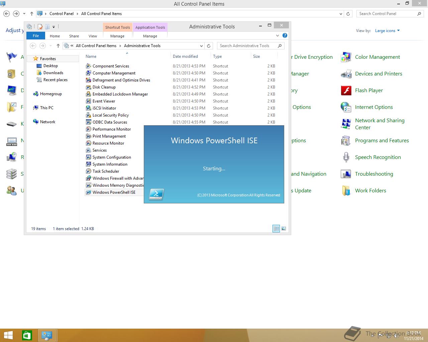The image size is (428, 342).
Task: Open Windows Store from taskbar
Action: click(x=27, y=335)
